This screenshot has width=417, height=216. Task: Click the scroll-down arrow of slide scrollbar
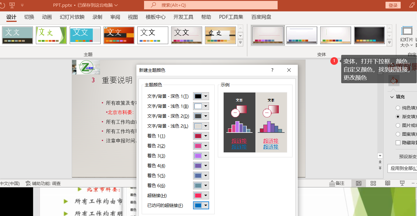tap(380, 156)
